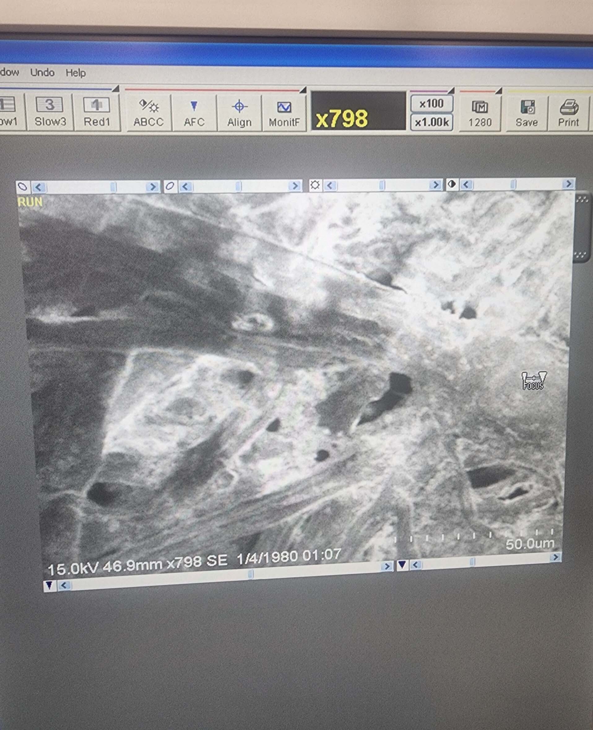Open the Help menu

(x=76, y=73)
